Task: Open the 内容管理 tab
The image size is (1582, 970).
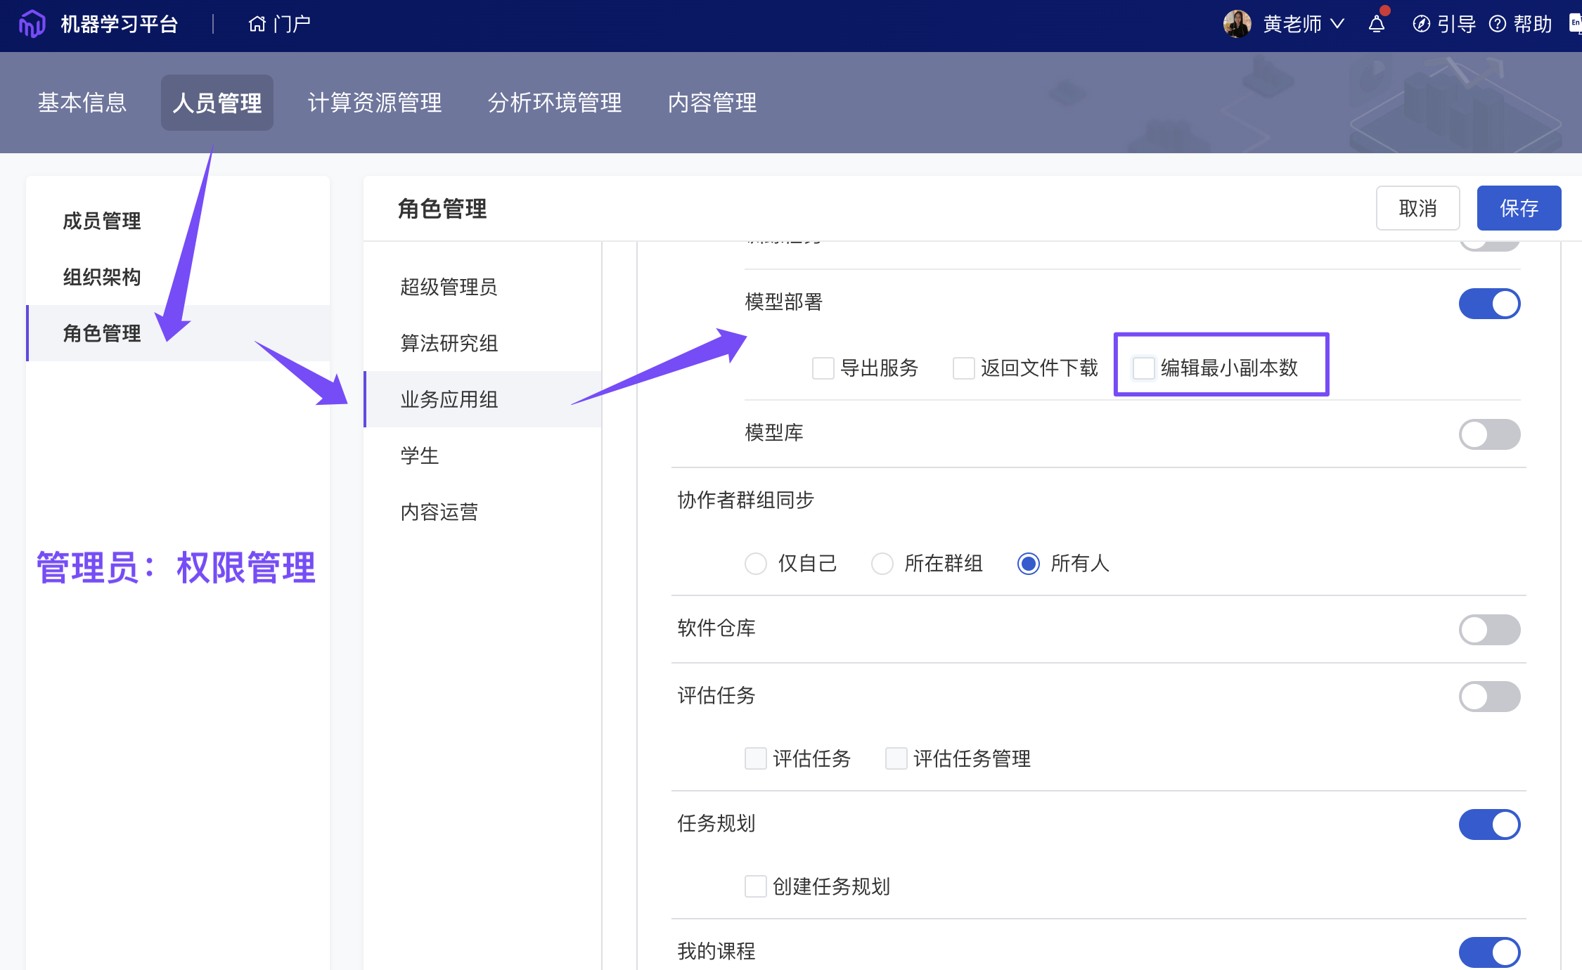Action: tap(712, 103)
